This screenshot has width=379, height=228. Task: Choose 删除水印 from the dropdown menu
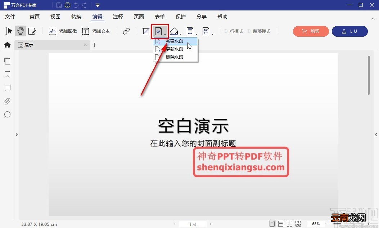tap(176, 57)
